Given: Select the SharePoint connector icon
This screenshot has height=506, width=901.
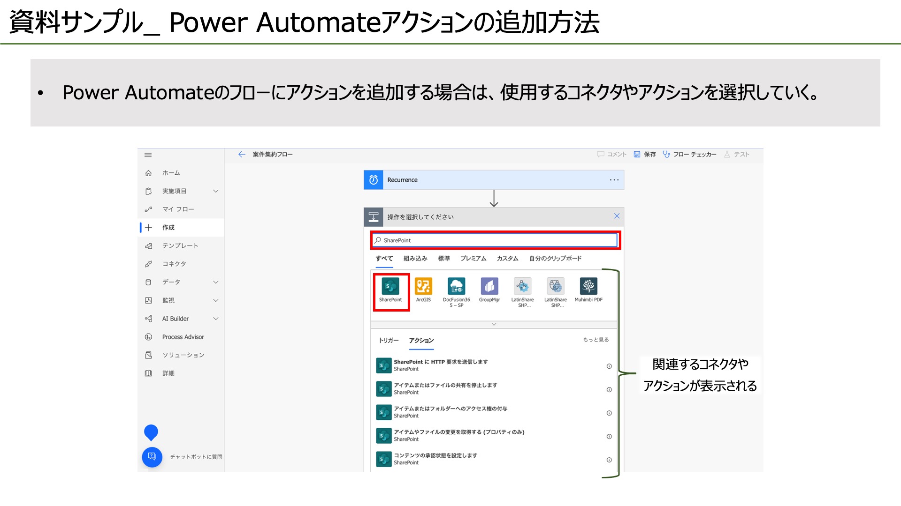Looking at the screenshot, I should (x=390, y=286).
